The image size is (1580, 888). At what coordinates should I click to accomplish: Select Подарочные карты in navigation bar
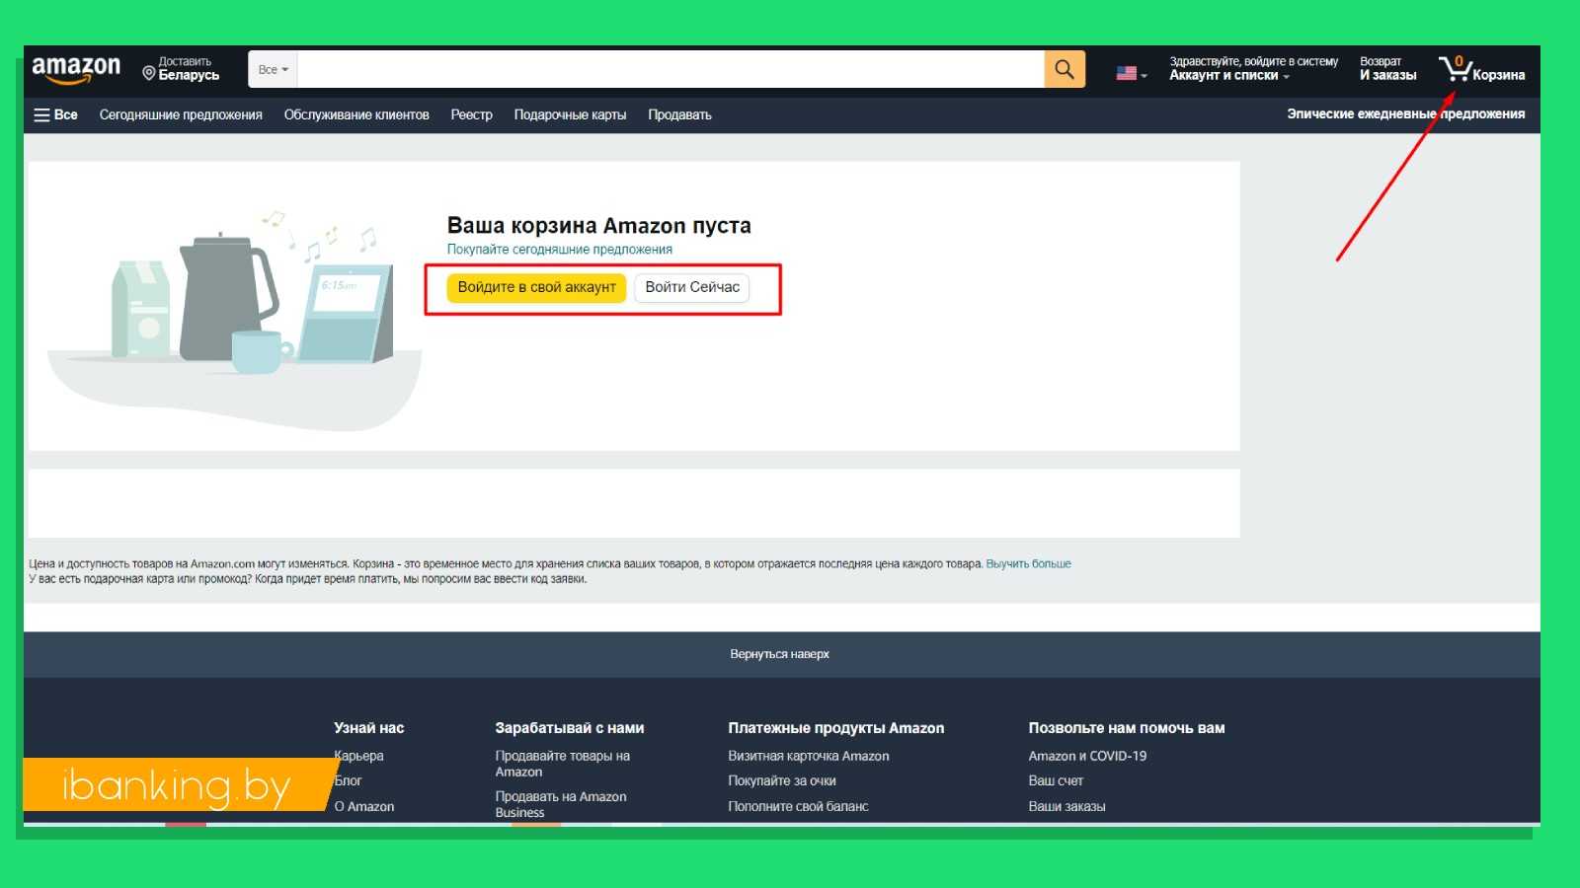570,114
